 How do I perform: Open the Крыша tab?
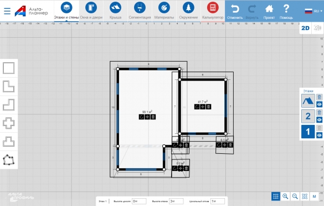click(x=115, y=11)
